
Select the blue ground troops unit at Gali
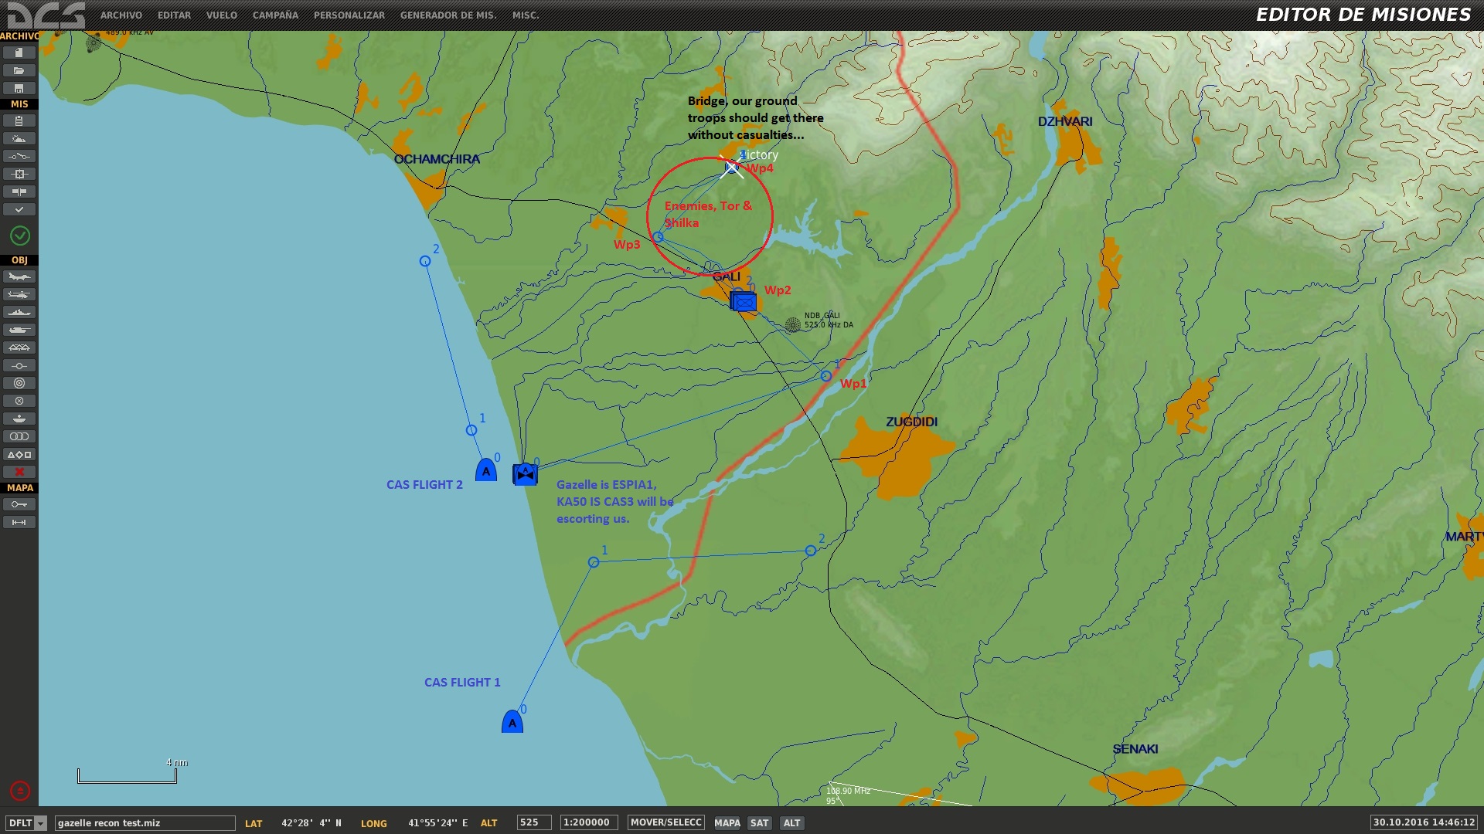[744, 301]
